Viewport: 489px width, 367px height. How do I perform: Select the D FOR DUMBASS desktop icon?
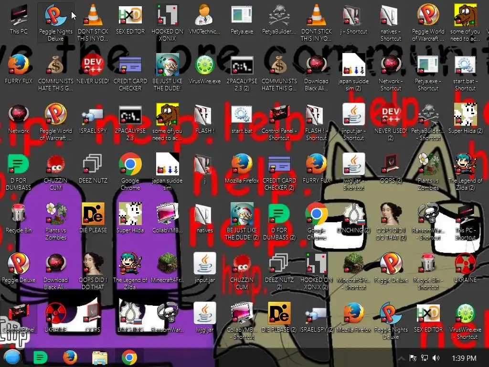pos(19,172)
